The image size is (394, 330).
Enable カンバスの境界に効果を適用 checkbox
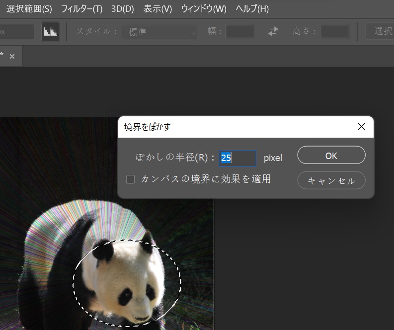tap(131, 179)
